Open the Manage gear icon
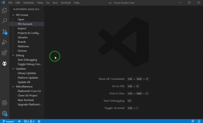Image resolution: width=203 pixels, height=123 pixels. 5,114
